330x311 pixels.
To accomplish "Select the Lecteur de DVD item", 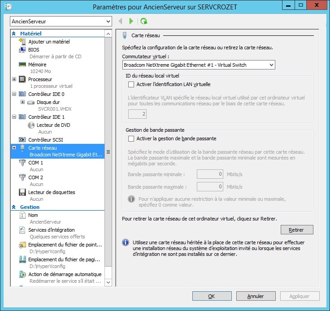I will click(x=57, y=128).
